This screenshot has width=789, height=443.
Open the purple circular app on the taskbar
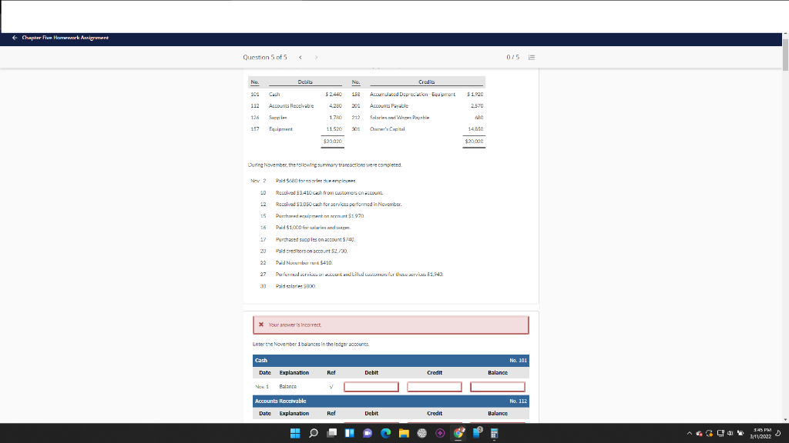click(x=440, y=433)
